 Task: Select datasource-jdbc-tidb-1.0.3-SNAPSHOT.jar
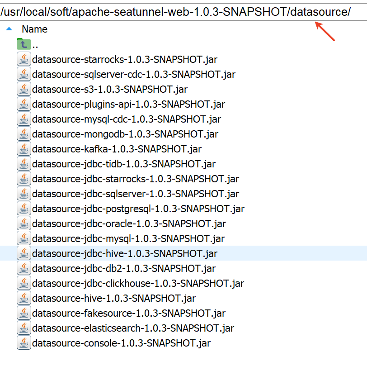(124, 164)
